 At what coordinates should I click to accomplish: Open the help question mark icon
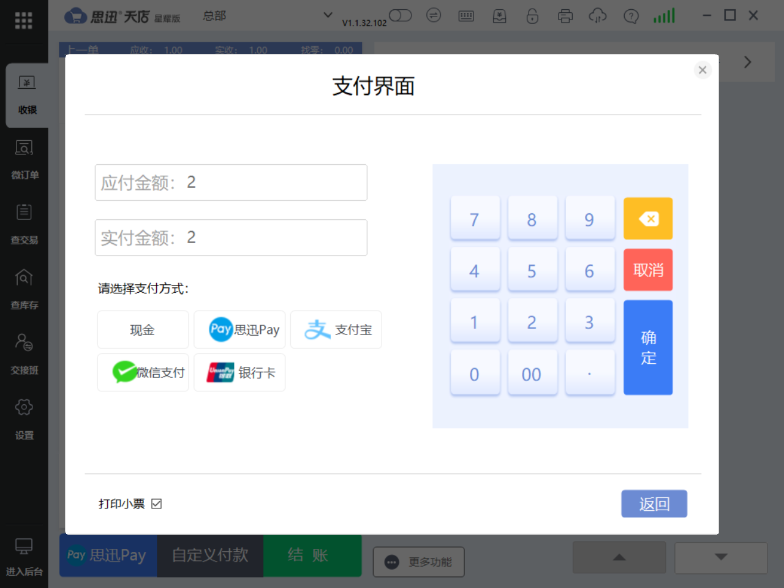(x=631, y=15)
